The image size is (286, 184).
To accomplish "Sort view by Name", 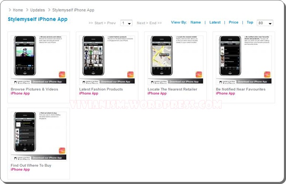I will click(x=195, y=22).
